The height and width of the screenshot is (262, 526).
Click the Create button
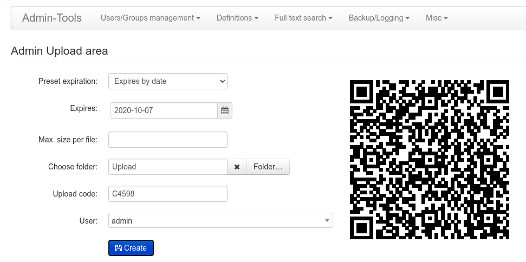point(131,248)
